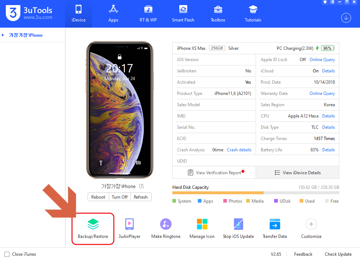Click the orange Used legend swatch

point(301,201)
